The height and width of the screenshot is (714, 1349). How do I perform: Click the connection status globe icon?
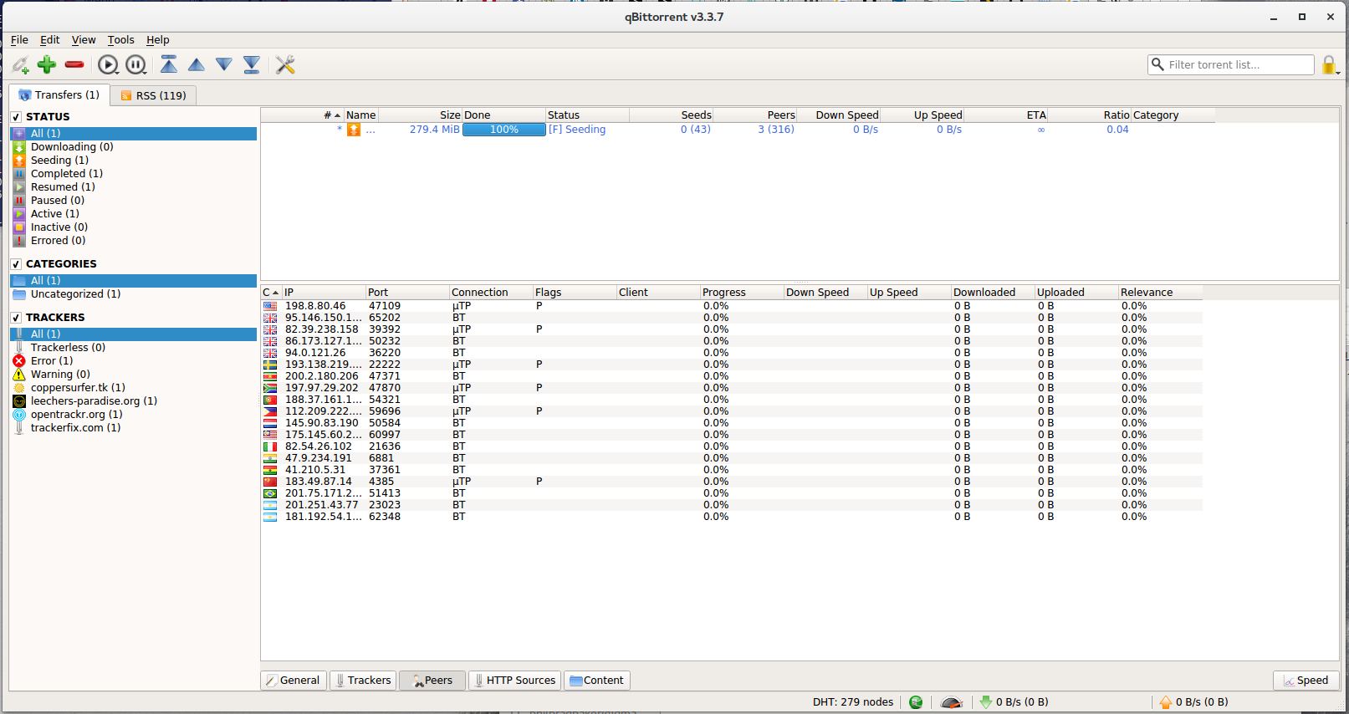tap(916, 702)
